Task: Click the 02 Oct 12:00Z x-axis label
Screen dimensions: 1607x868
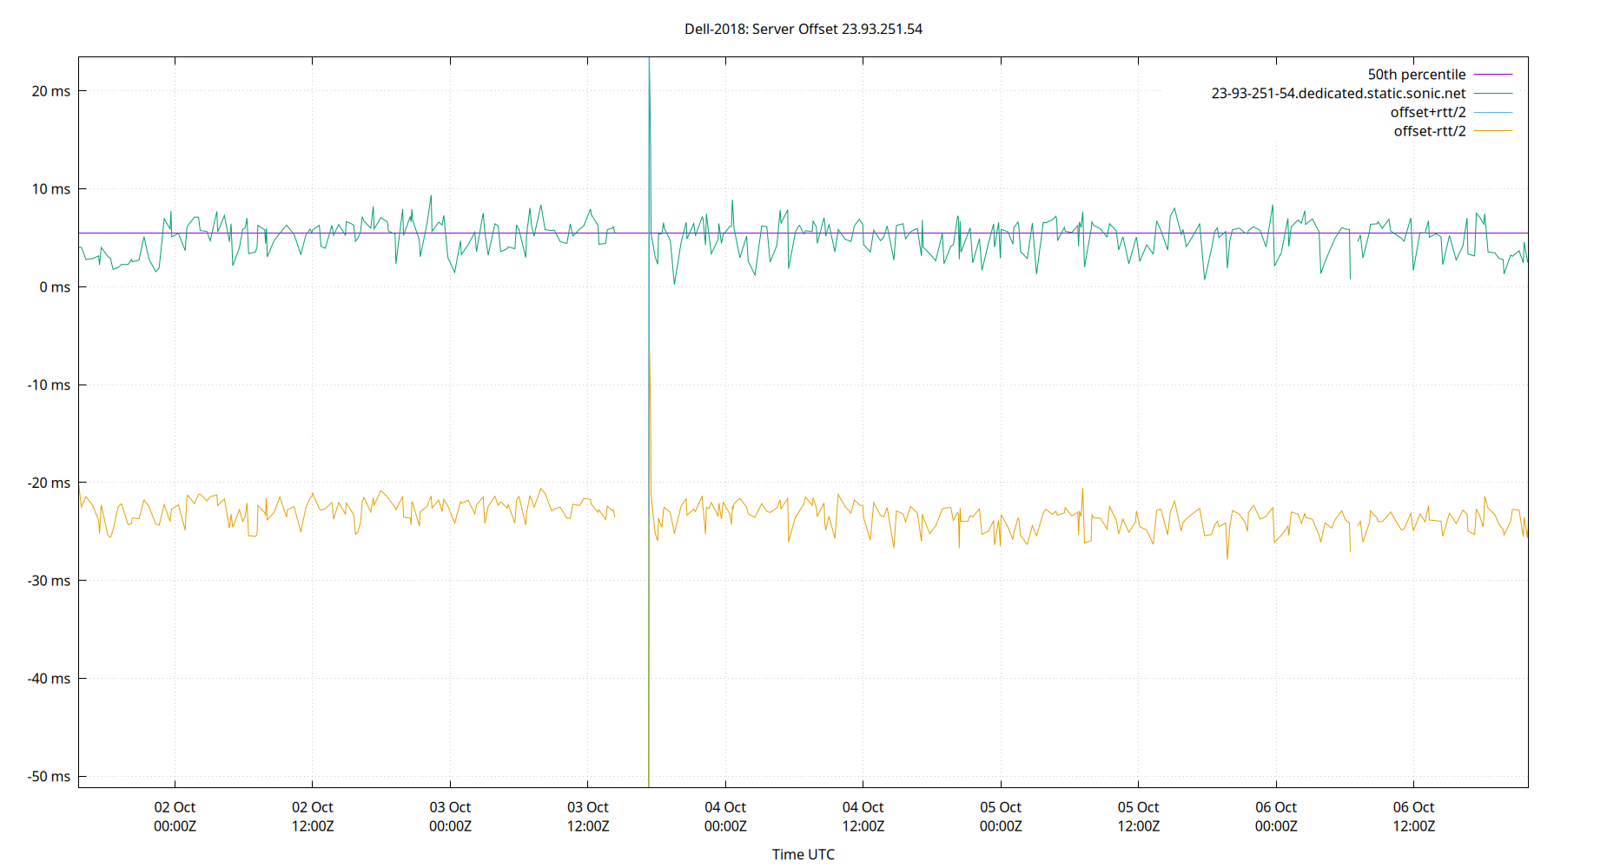Action: coord(312,817)
